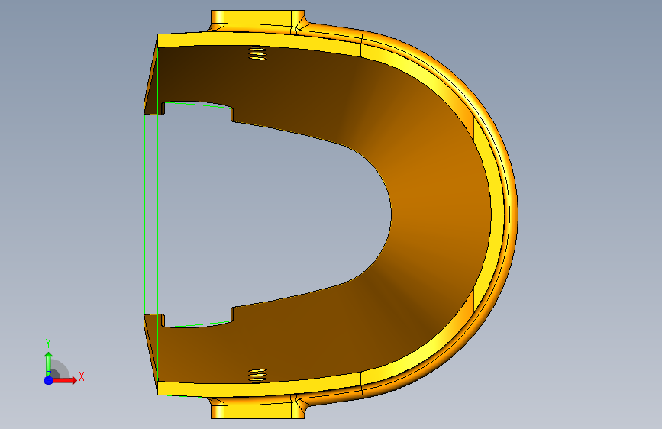
Task: Click the red X axis arrow of the triad
Action: (x=63, y=380)
